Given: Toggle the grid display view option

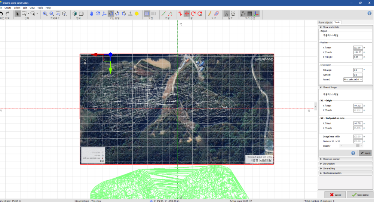Looking at the screenshot, I should pyautogui.click(x=249, y=14).
